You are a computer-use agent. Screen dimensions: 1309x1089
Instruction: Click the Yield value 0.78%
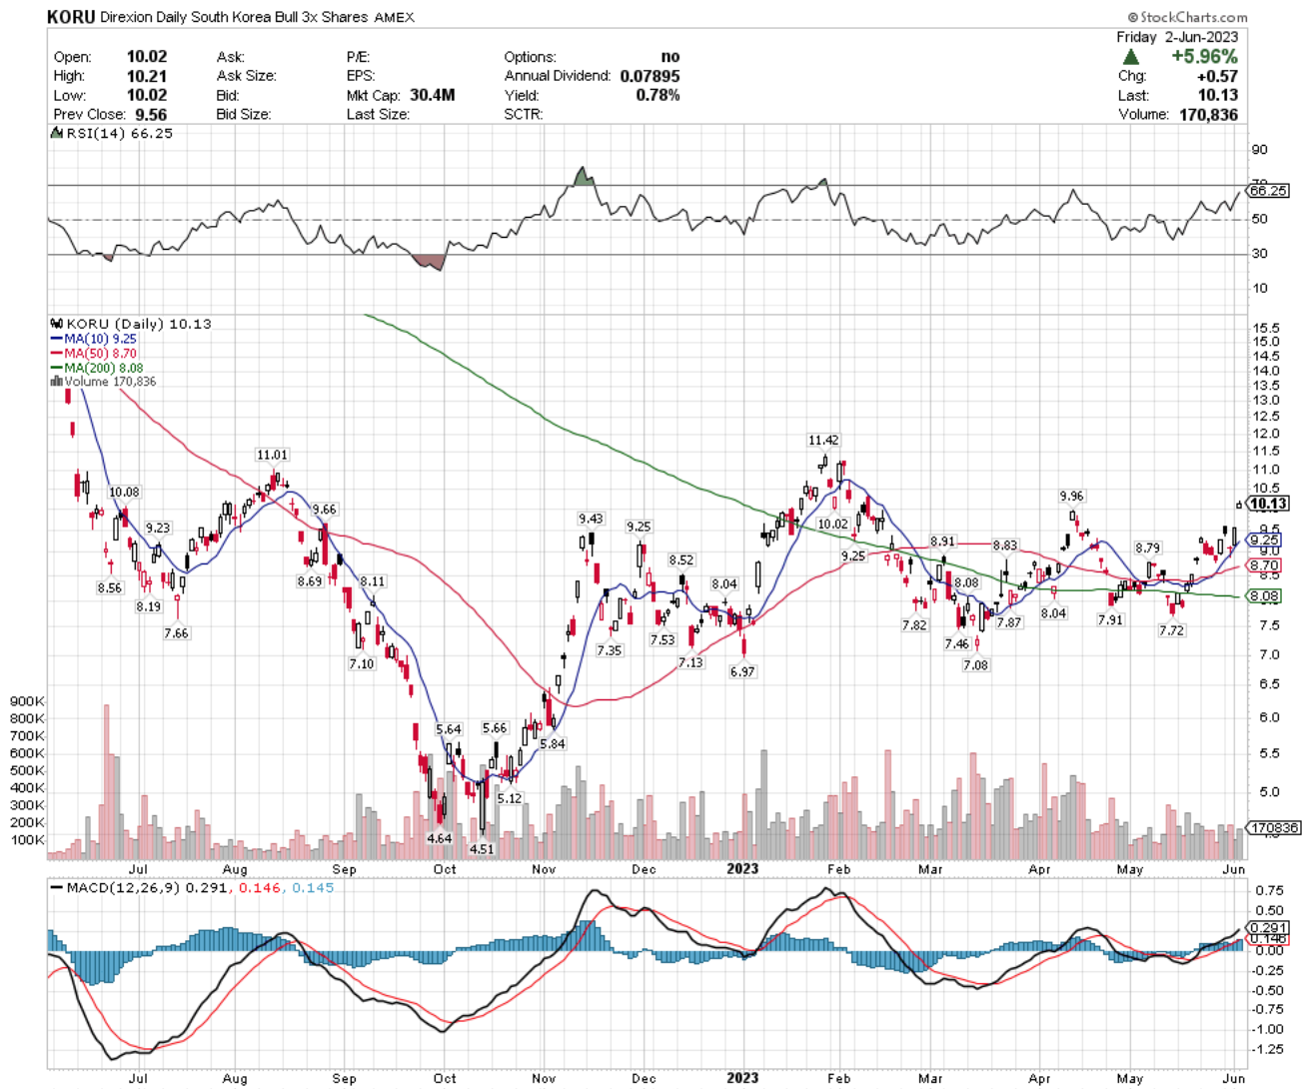[x=657, y=95]
